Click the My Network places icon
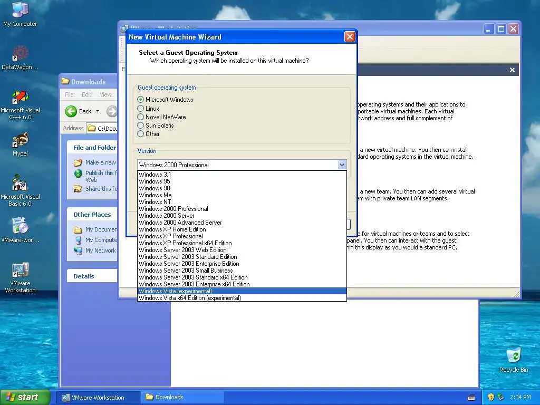This screenshot has width=540, height=405. point(78,250)
